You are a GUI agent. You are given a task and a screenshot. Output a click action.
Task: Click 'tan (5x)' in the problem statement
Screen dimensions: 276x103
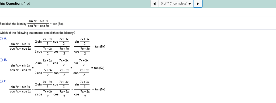[58, 24]
